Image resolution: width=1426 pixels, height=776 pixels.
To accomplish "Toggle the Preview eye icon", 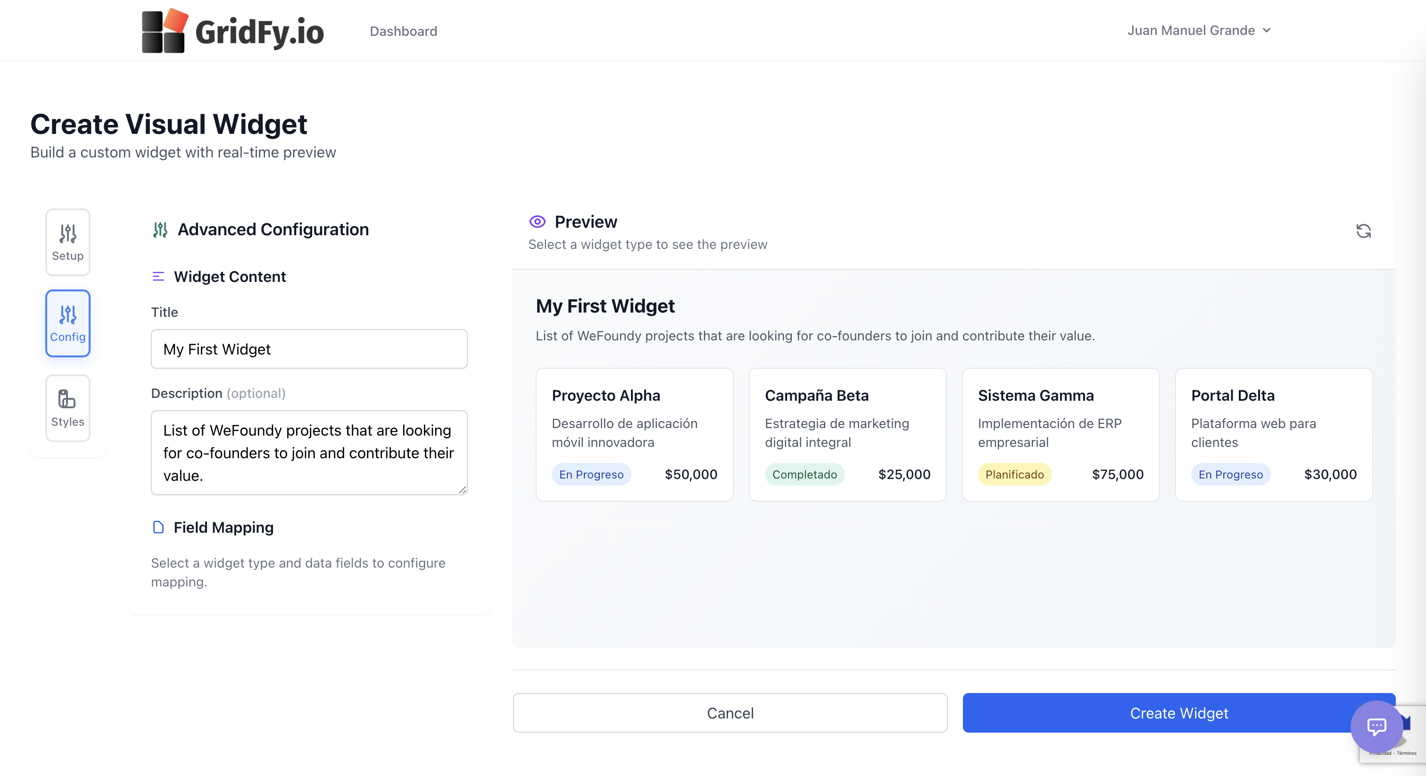I will (537, 222).
